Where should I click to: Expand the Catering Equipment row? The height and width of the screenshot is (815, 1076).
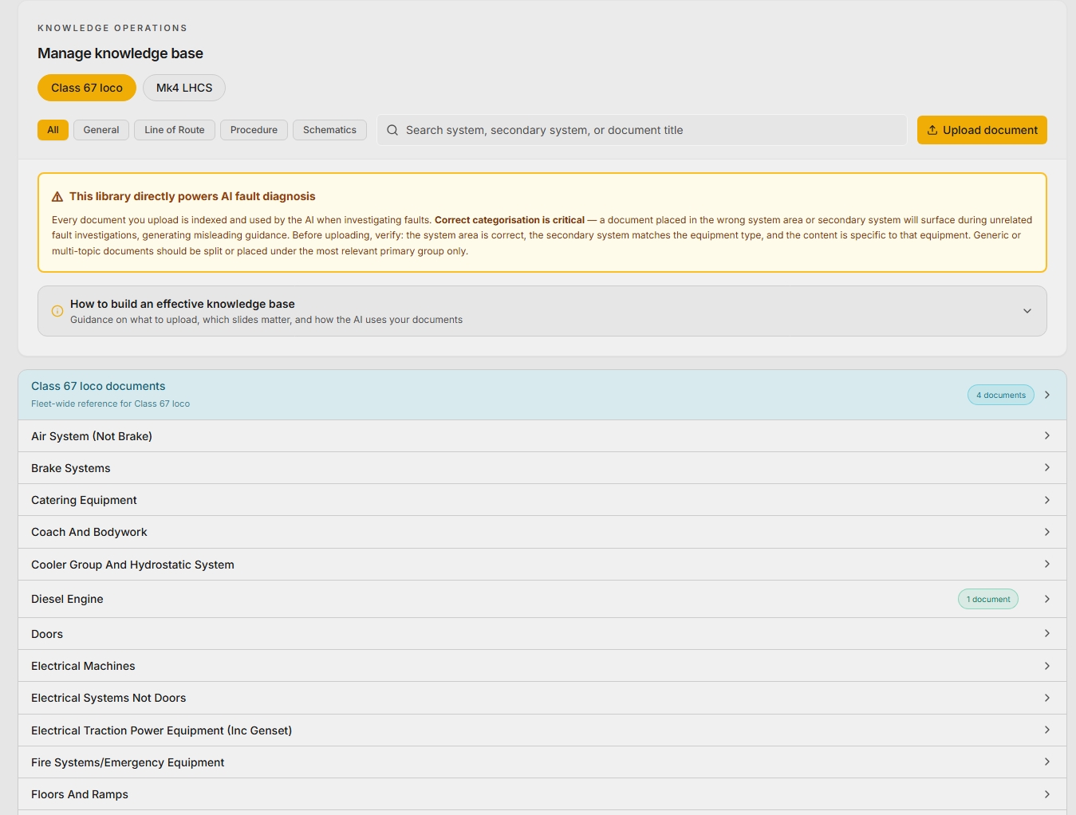(x=542, y=500)
